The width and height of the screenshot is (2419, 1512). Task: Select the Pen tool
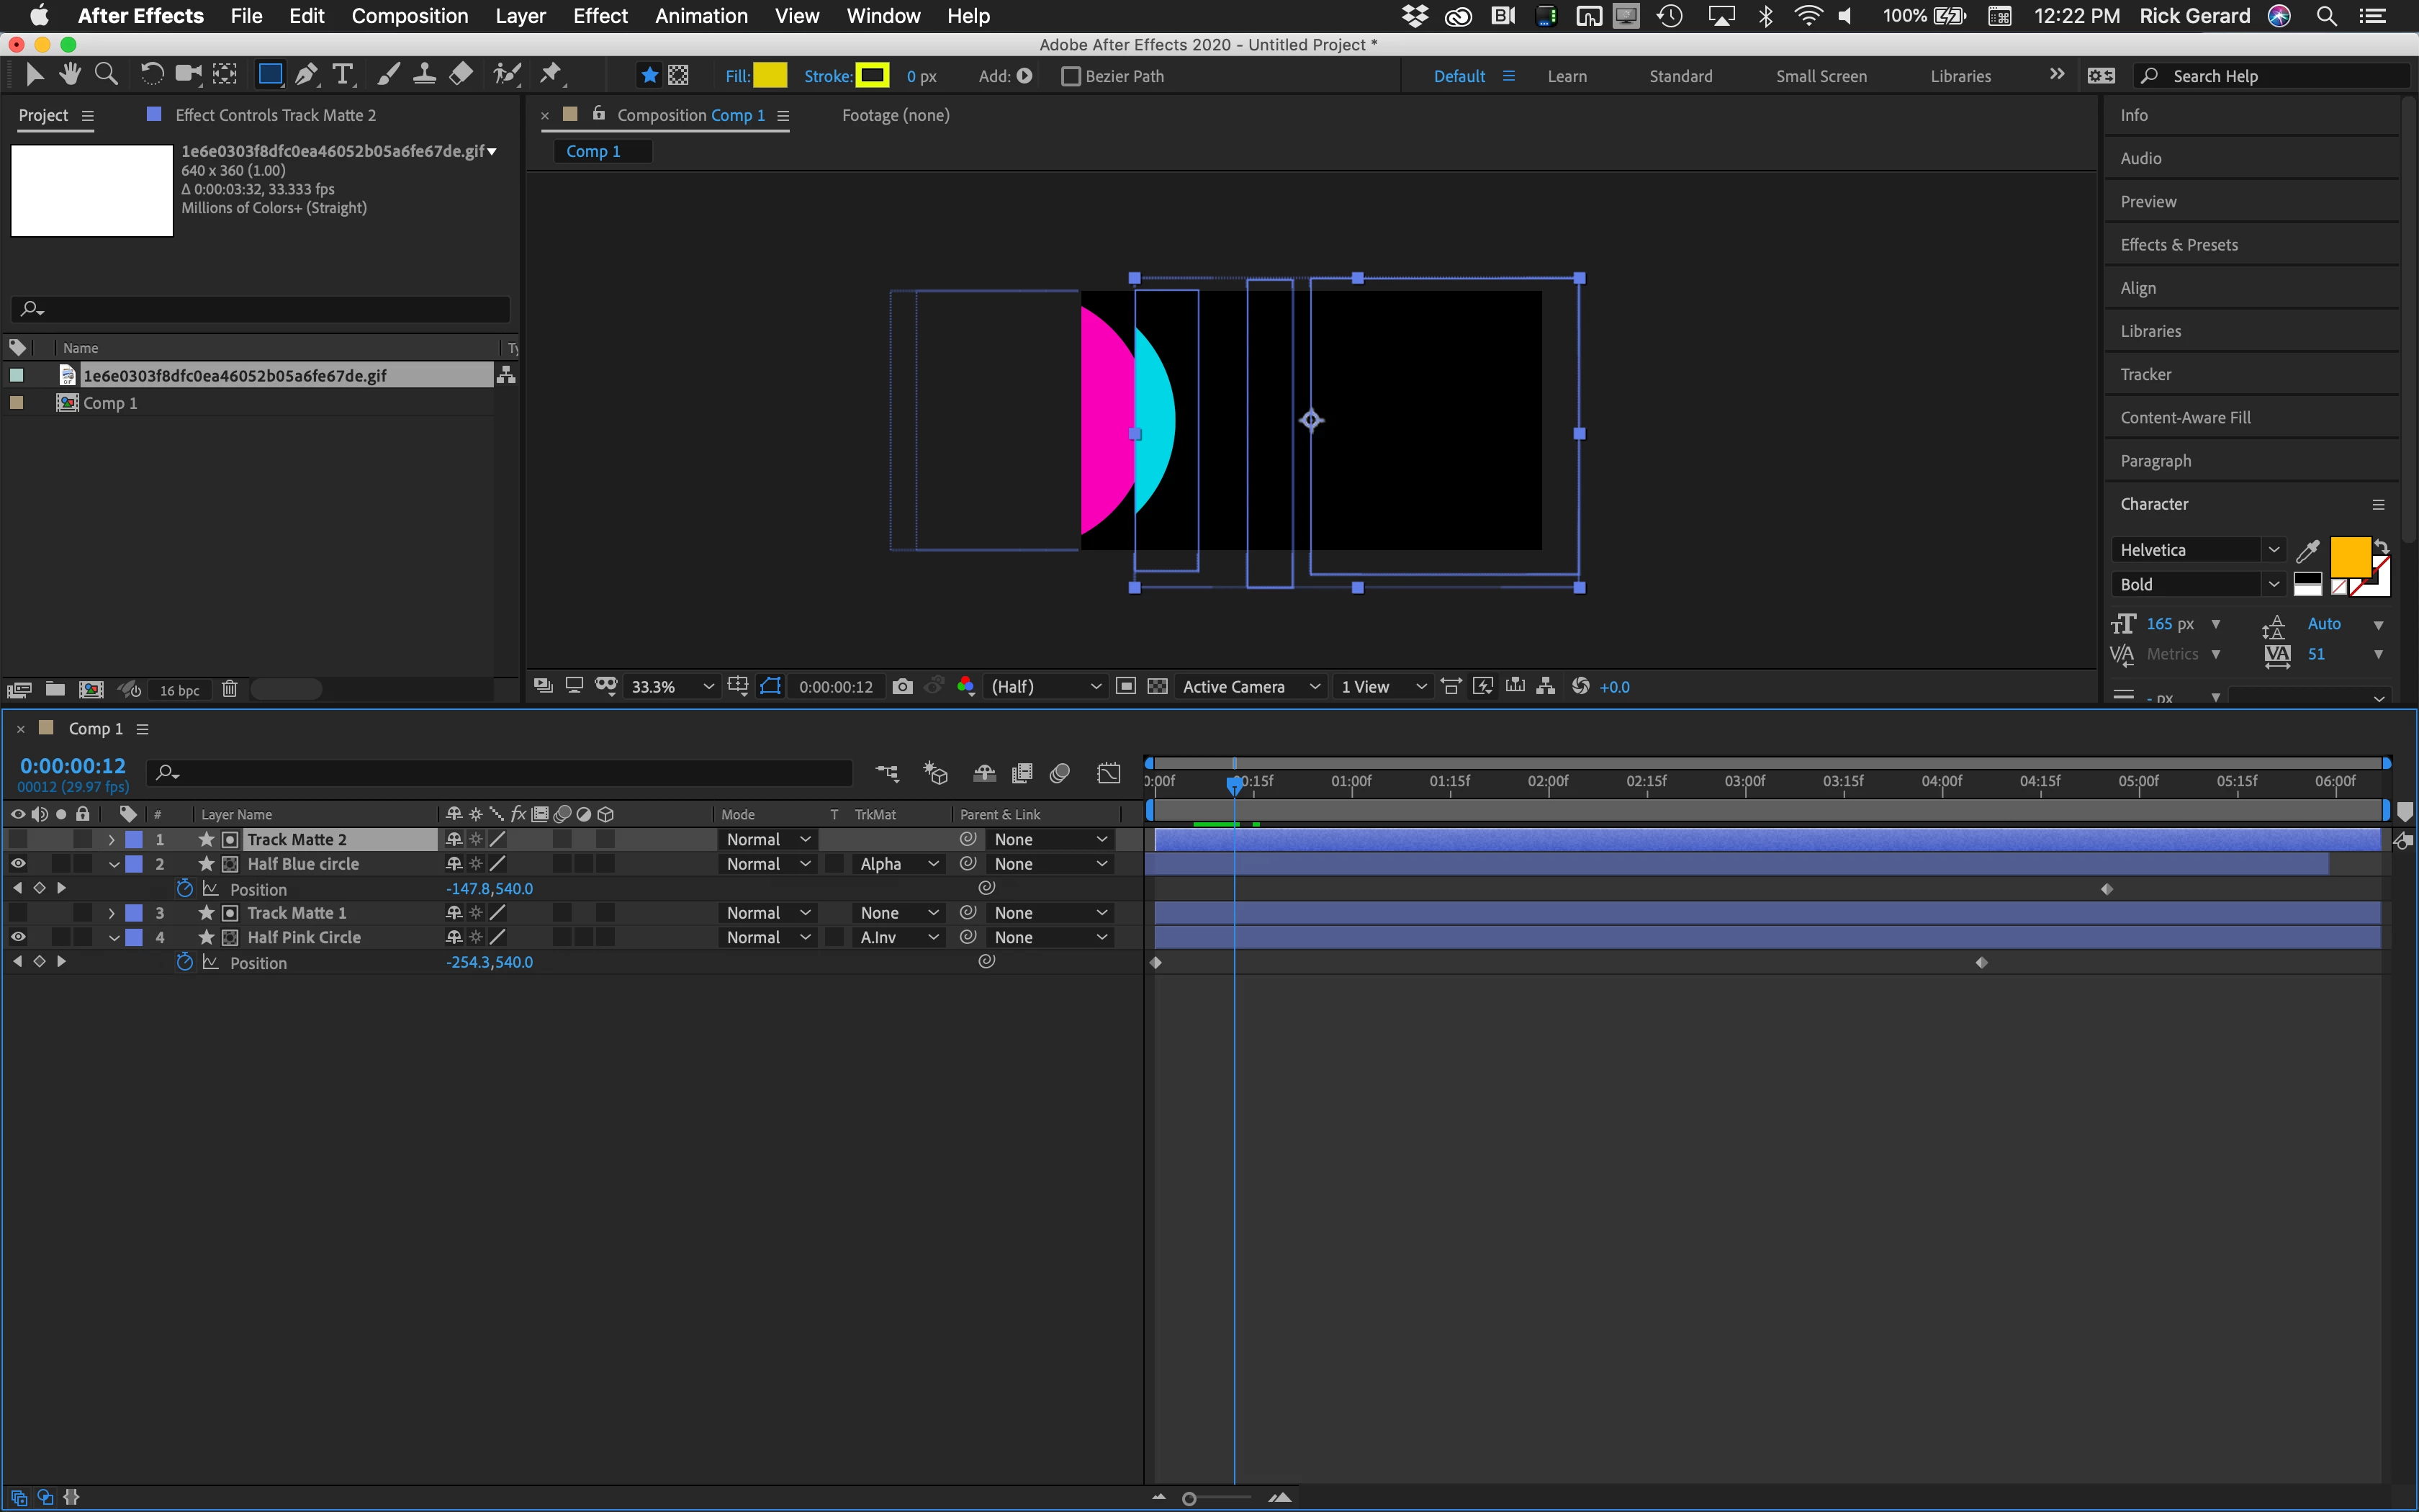307,75
